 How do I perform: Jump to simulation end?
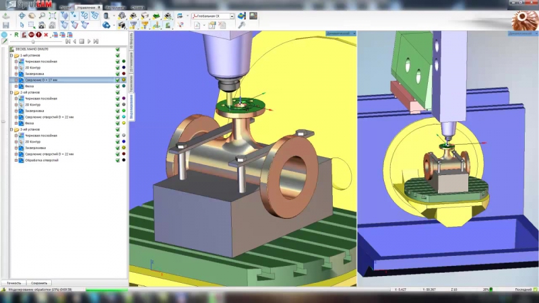tap(96, 41)
